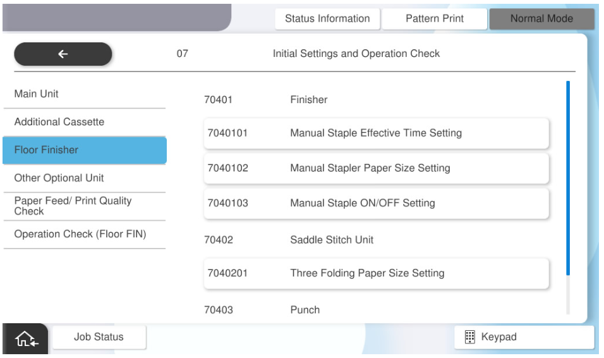The width and height of the screenshot is (604, 358).
Task: Open Manual Stapler Paper Size Setting
Action: pos(376,169)
